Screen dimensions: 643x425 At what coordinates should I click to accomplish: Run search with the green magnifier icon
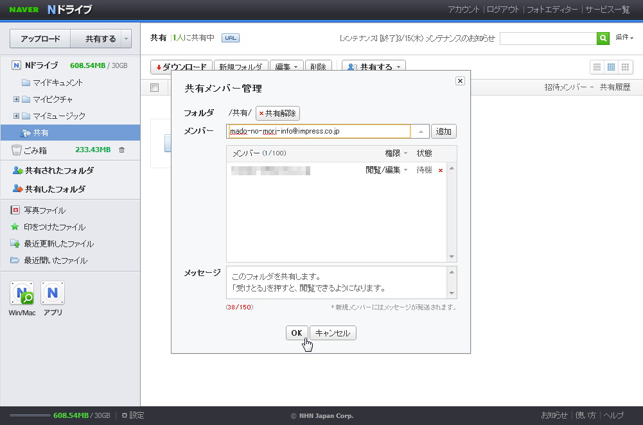603,39
